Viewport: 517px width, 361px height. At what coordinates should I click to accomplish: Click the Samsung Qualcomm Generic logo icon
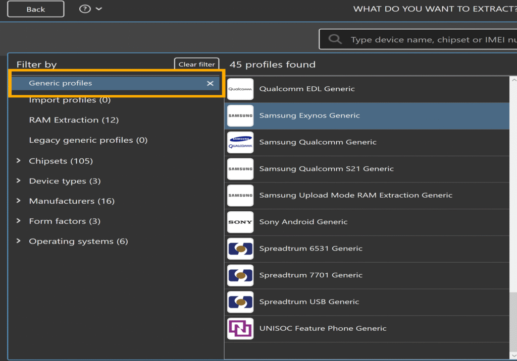tap(240, 143)
